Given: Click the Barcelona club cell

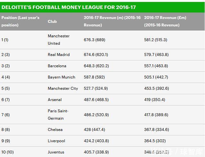Looking at the screenshot, I should click(x=57, y=66).
